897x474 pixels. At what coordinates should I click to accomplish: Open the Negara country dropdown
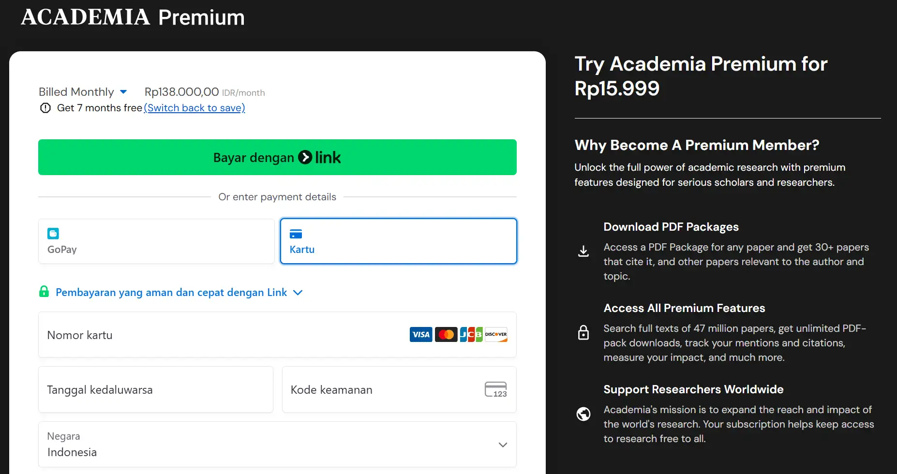click(x=277, y=444)
